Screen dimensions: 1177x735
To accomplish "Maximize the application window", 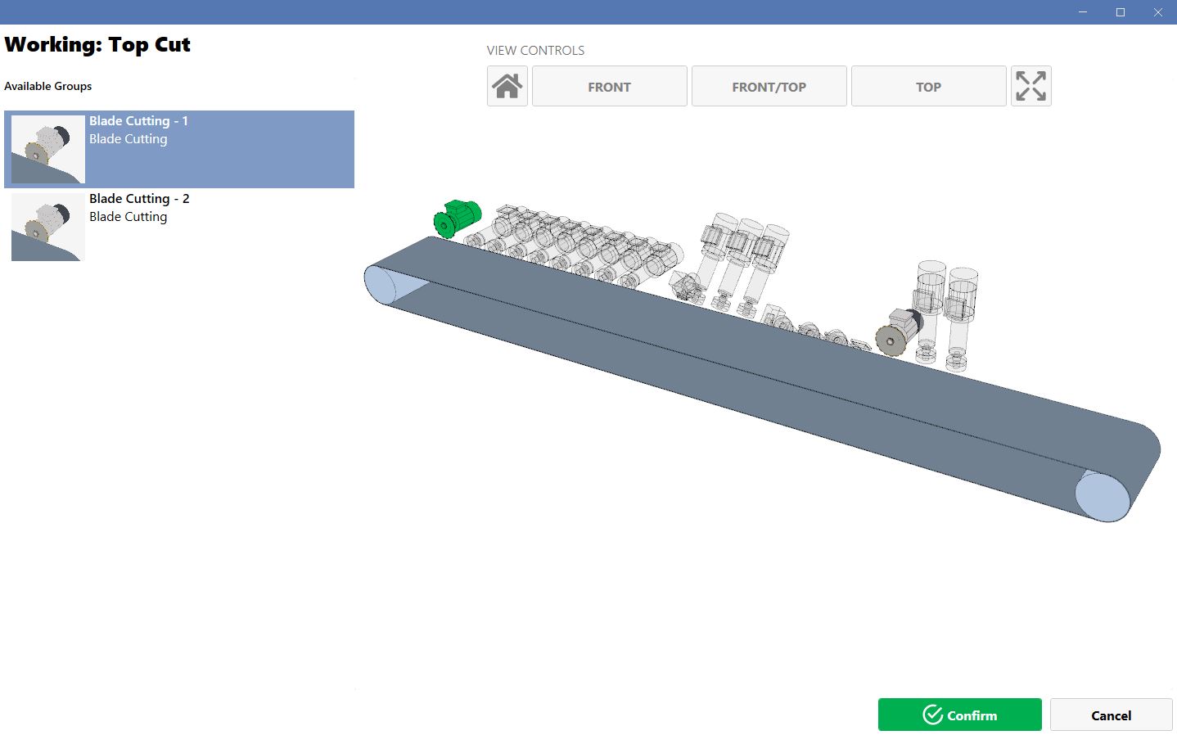I will click(1121, 12).
